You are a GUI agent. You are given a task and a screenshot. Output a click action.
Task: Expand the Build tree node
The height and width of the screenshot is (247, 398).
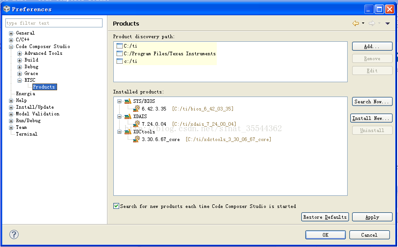click(x=19, y=60)
